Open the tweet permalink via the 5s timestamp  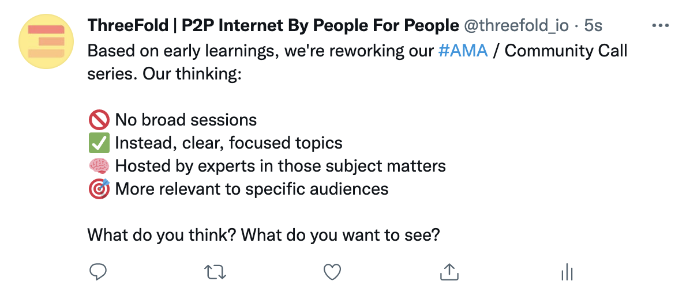point(592,26)
